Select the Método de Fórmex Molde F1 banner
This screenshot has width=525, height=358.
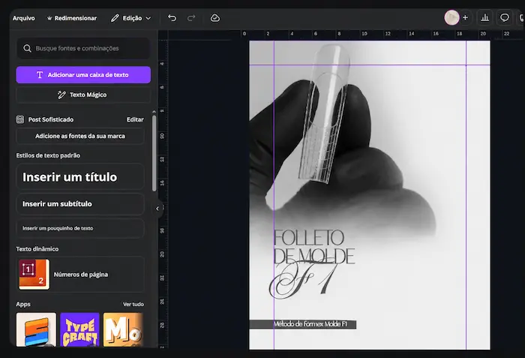pos(303,323)
